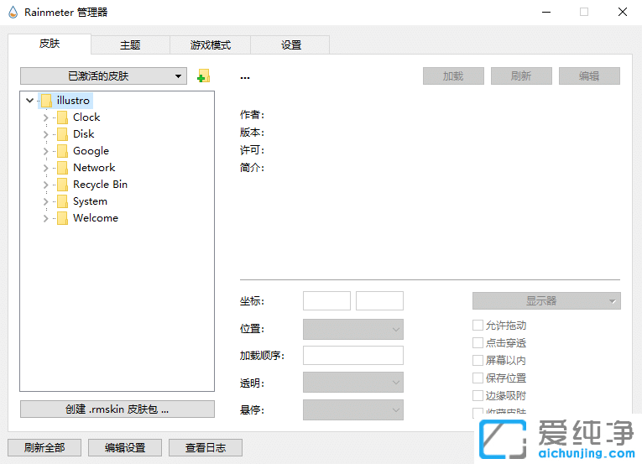Open the 显示器 dropdown
Screen dimensions: 642x464
point(546,301)
